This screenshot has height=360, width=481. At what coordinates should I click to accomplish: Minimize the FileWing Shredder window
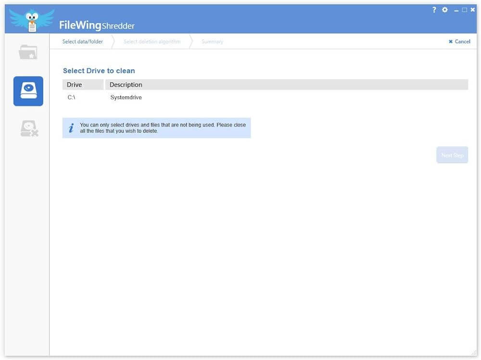click(456, 11)
